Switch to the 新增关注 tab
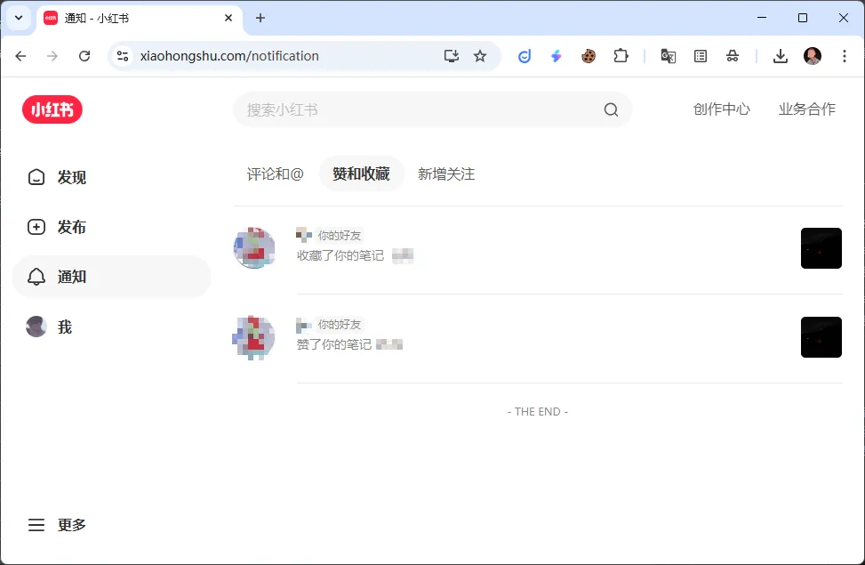865x565 pixels. tap(446, 174)
